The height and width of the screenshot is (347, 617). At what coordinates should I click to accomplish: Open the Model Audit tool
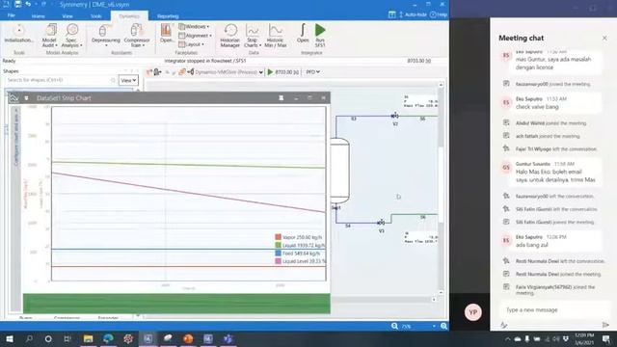50,36
